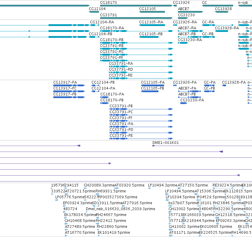Click the GH20089.3prime EST label
The height and width of the screenshot is (237, 252).
pyautogui.click(x=99, y=185)
